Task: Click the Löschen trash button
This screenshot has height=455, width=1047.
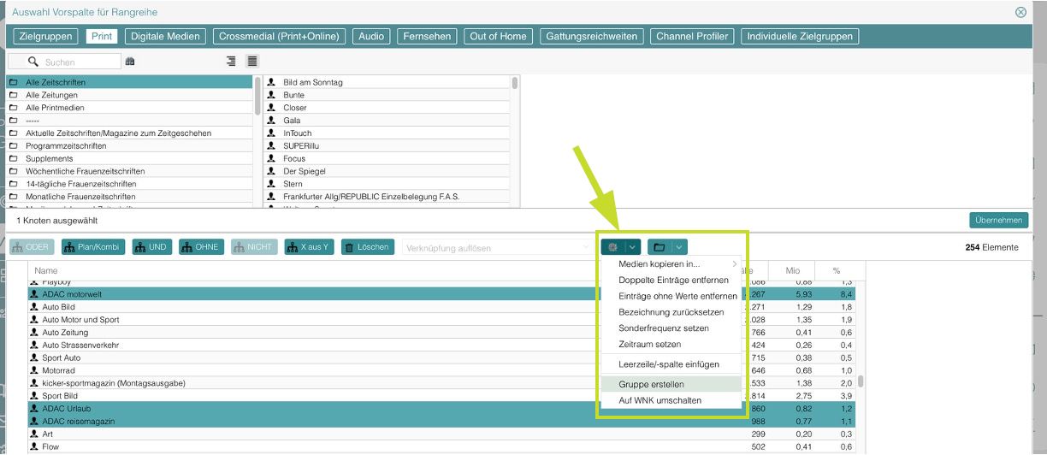Action: click(369, 247)
